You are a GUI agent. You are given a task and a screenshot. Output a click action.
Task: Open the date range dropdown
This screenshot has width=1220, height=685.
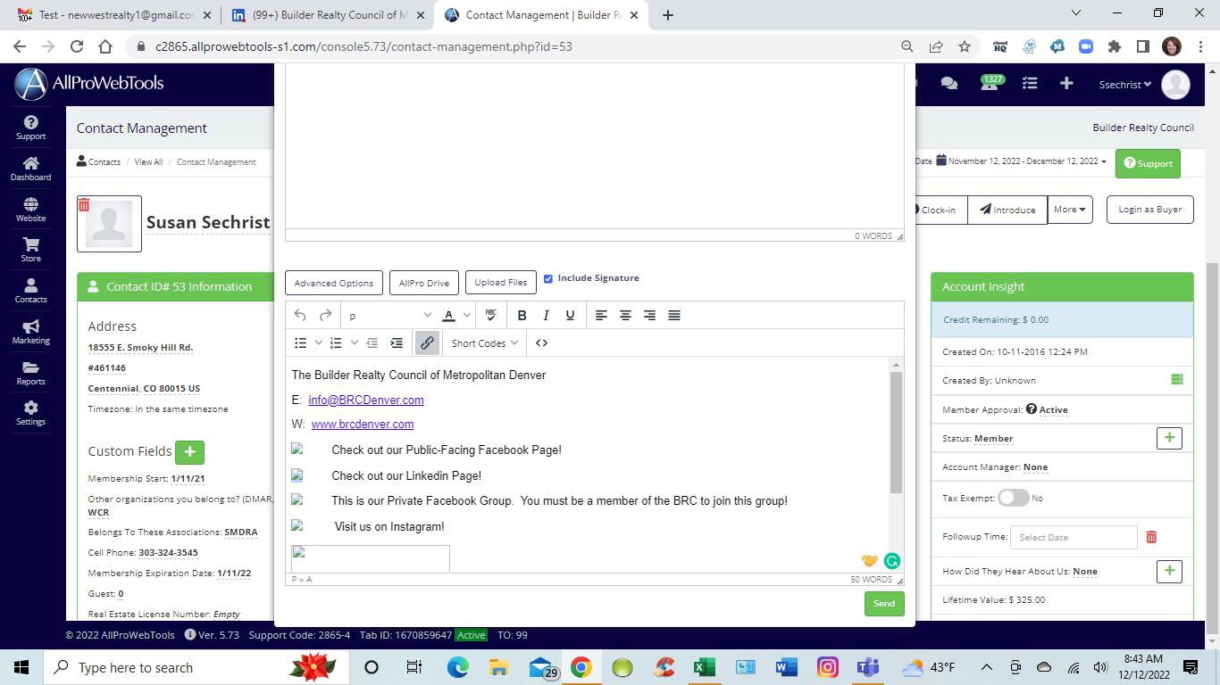(1021, 161)
